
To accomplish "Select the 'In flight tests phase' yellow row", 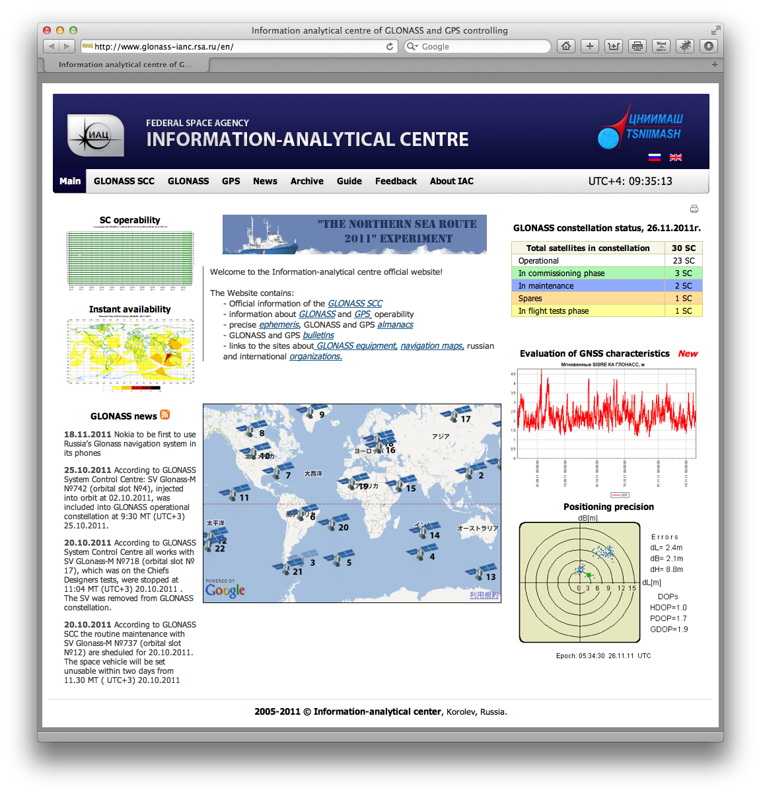I will (x=607, y=310).
